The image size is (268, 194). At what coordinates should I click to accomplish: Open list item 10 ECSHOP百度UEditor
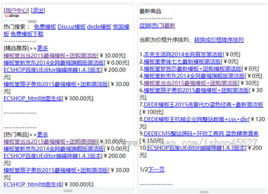coord(196,148)
